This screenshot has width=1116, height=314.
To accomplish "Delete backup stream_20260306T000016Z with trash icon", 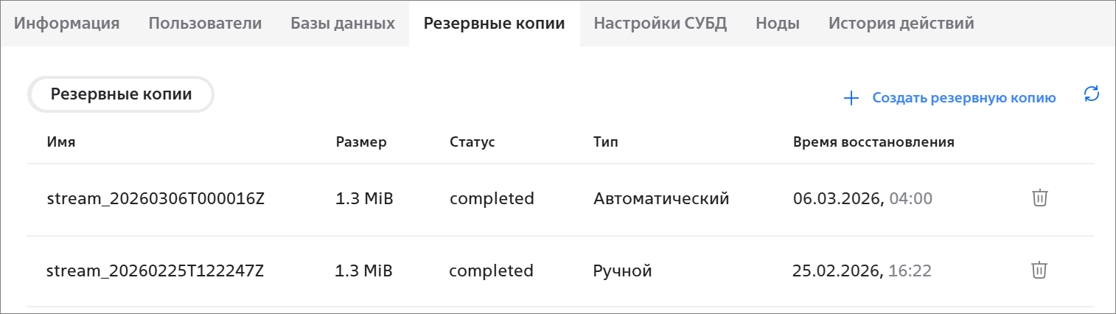I will coord(1039,198).
